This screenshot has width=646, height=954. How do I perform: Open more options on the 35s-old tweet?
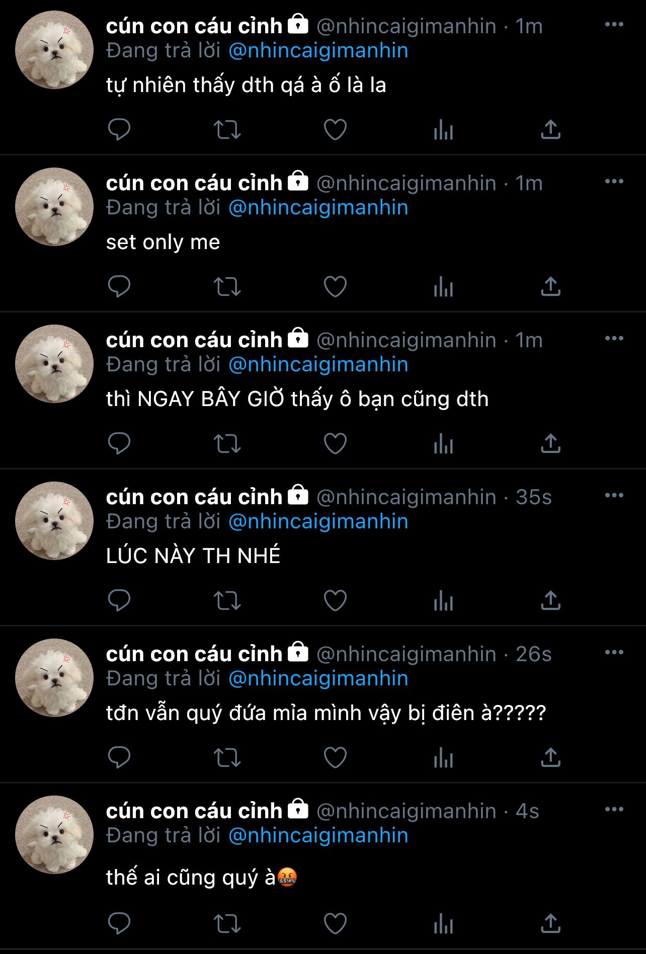coord(614,495)
